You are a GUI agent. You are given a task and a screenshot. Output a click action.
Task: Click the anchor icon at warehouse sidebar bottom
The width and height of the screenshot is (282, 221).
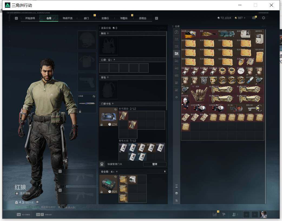click(176, 200)
